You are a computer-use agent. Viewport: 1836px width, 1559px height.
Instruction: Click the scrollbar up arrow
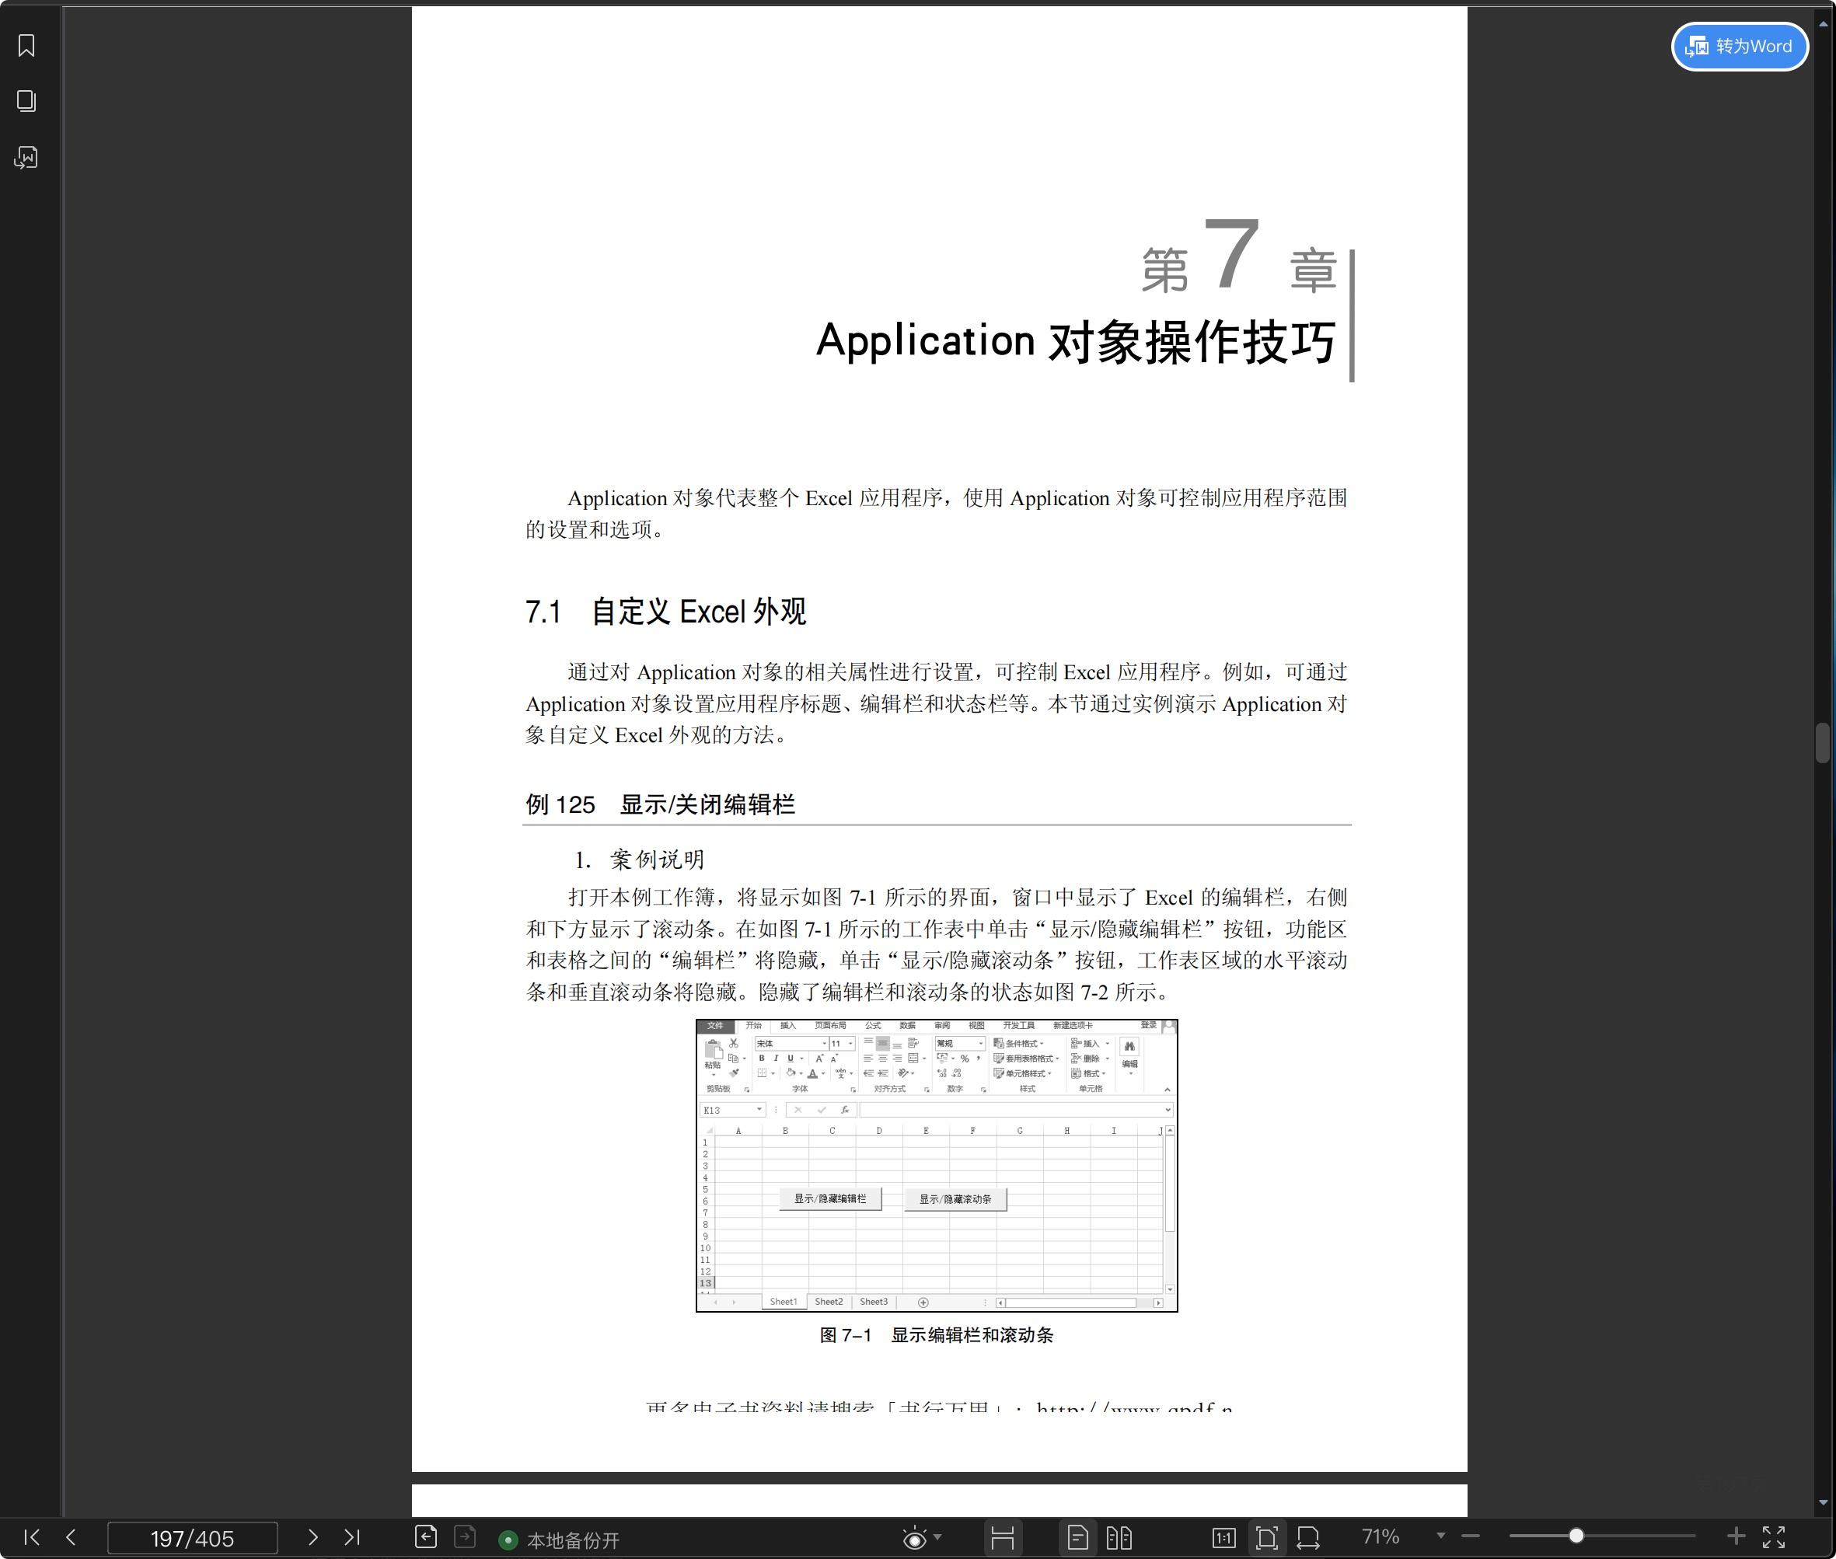point(1823,25)
